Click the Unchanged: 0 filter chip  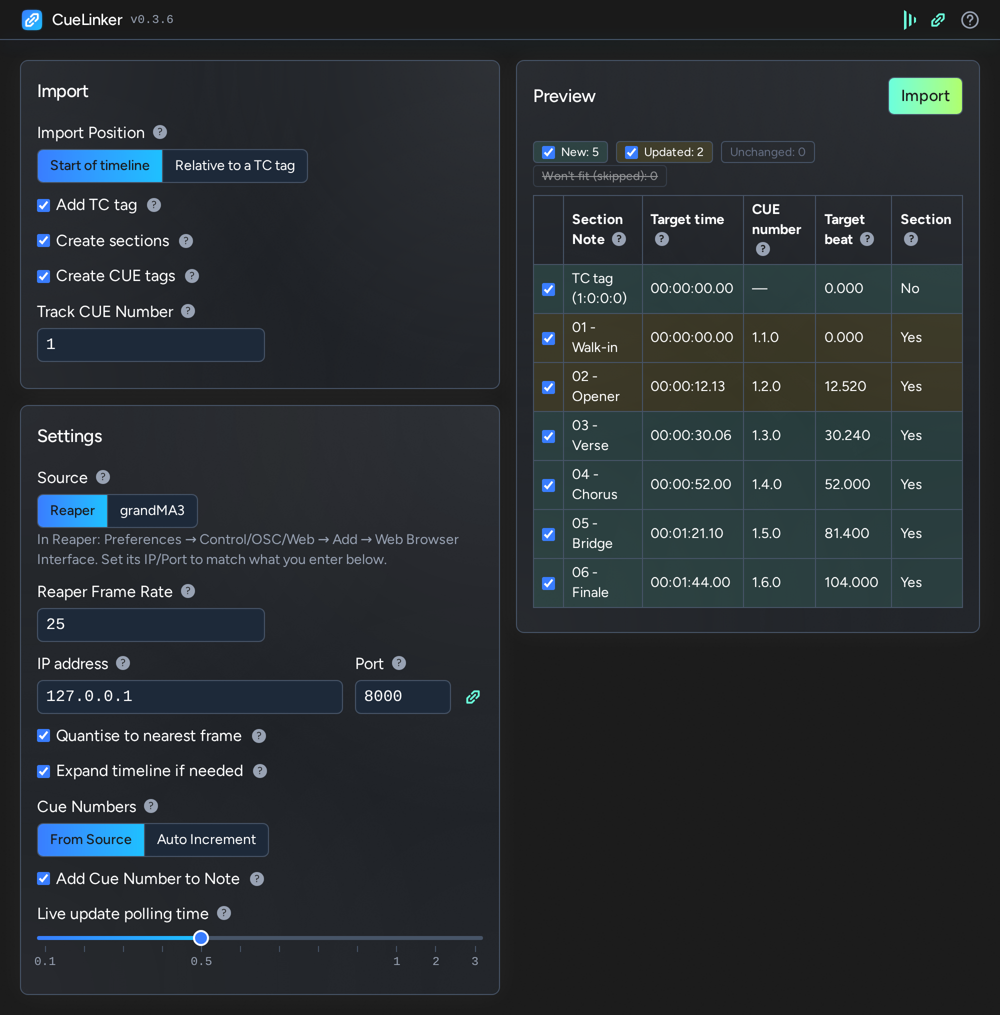click(x=767, y=152)
